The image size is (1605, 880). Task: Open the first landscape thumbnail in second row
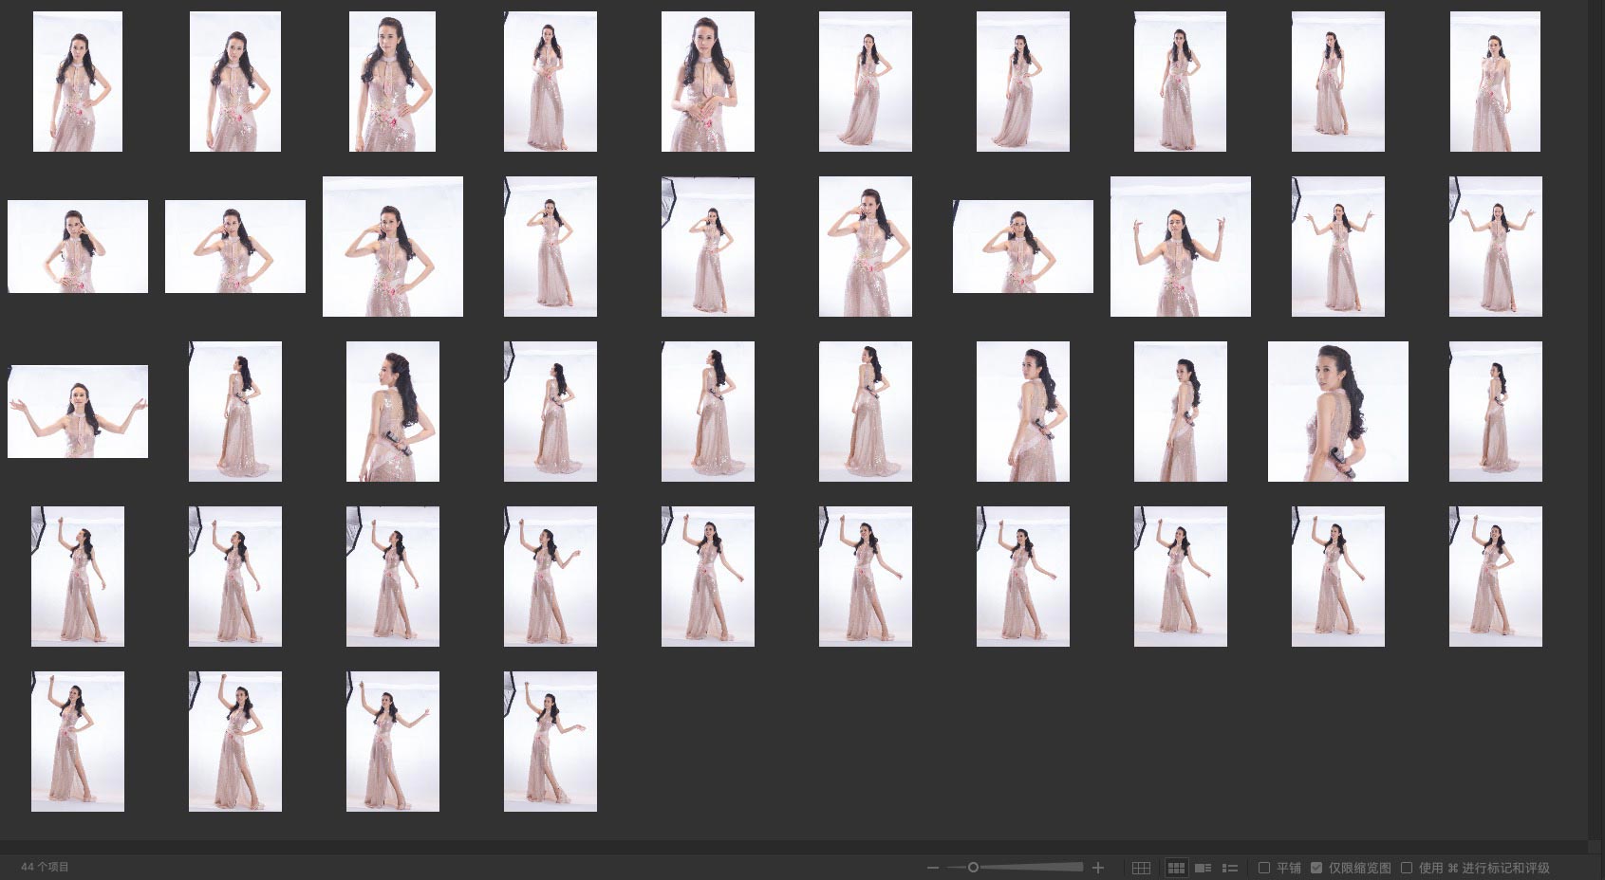coord(78,247)
